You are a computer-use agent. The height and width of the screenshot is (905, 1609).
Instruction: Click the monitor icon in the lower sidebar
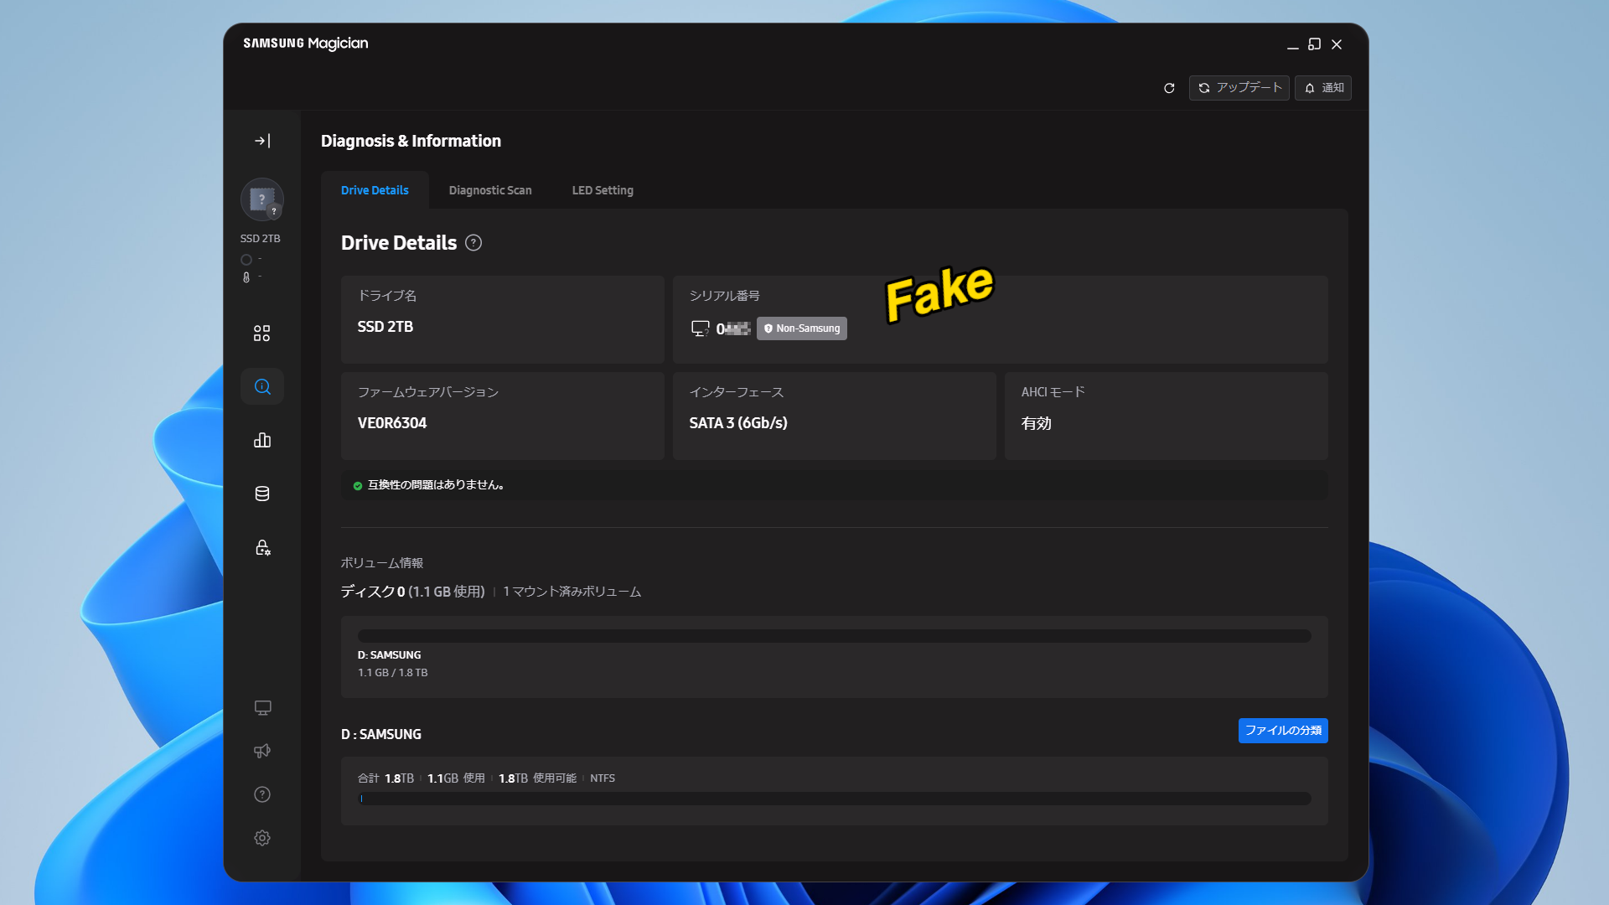click(262, 708)
